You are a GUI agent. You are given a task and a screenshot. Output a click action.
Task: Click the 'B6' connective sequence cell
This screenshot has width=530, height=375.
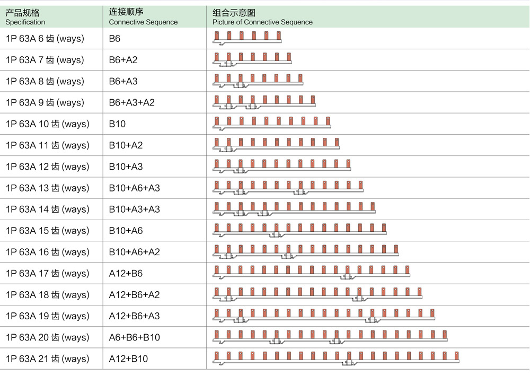tap(154, 39)
